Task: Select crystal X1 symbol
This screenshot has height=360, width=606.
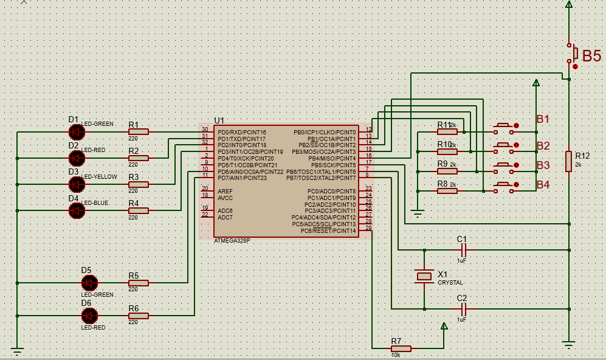Action: coord(424,276)
